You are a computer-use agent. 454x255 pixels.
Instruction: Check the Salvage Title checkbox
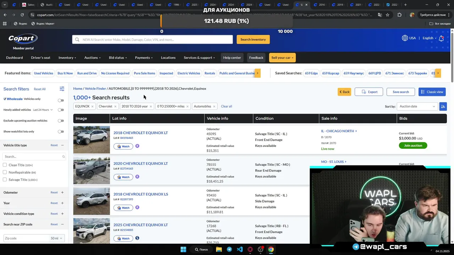click(5, 180)
